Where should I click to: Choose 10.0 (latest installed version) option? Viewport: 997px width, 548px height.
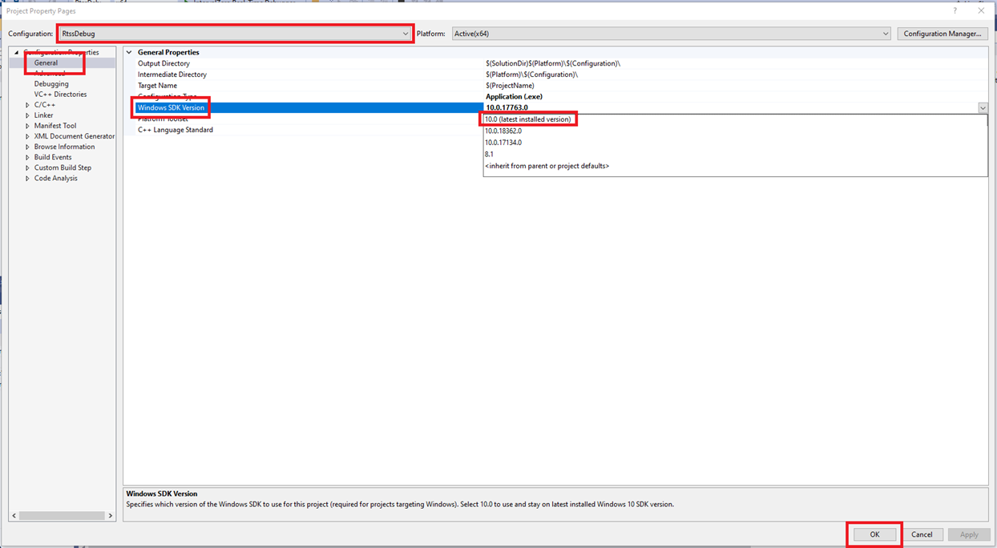click(527, 119)
